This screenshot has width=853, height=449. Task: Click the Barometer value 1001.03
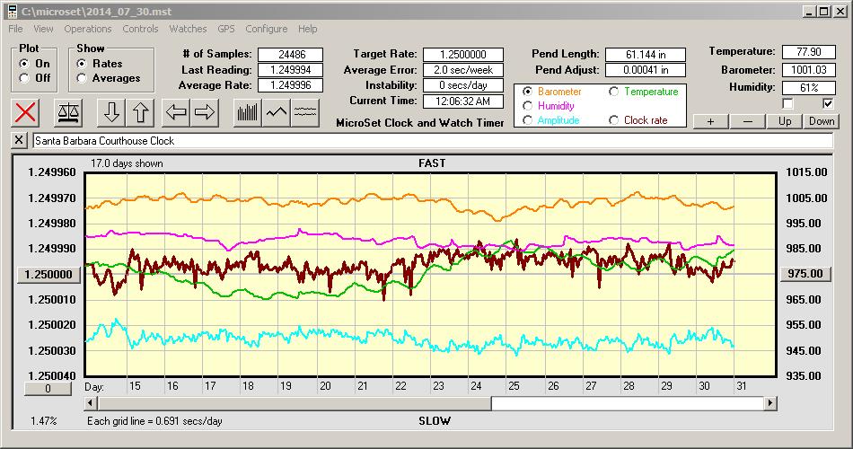(x=808, y=70)
